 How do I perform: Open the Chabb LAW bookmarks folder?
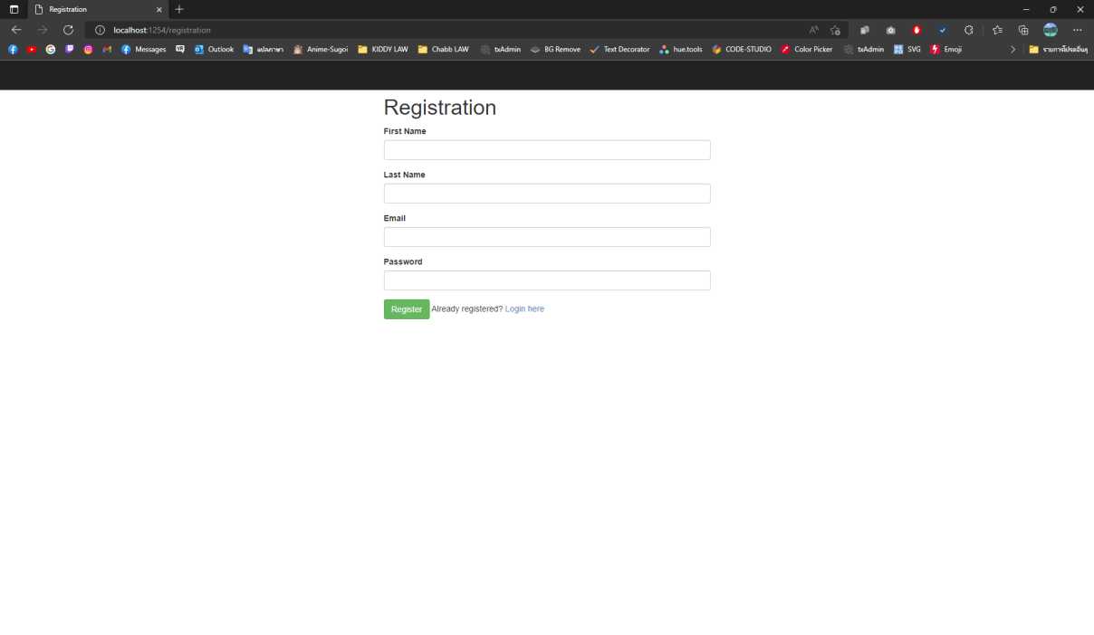444,50
